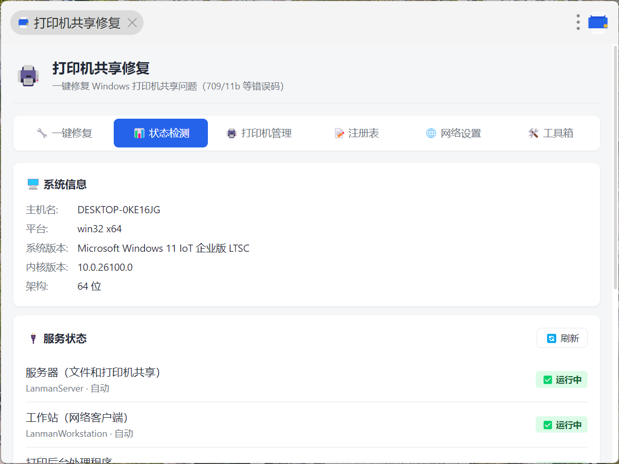The height and width of the screenshot is (464, 619).
Task: Click the subtitle mentioning 709/11b 等错误码
Action: [x=168, y=86]
